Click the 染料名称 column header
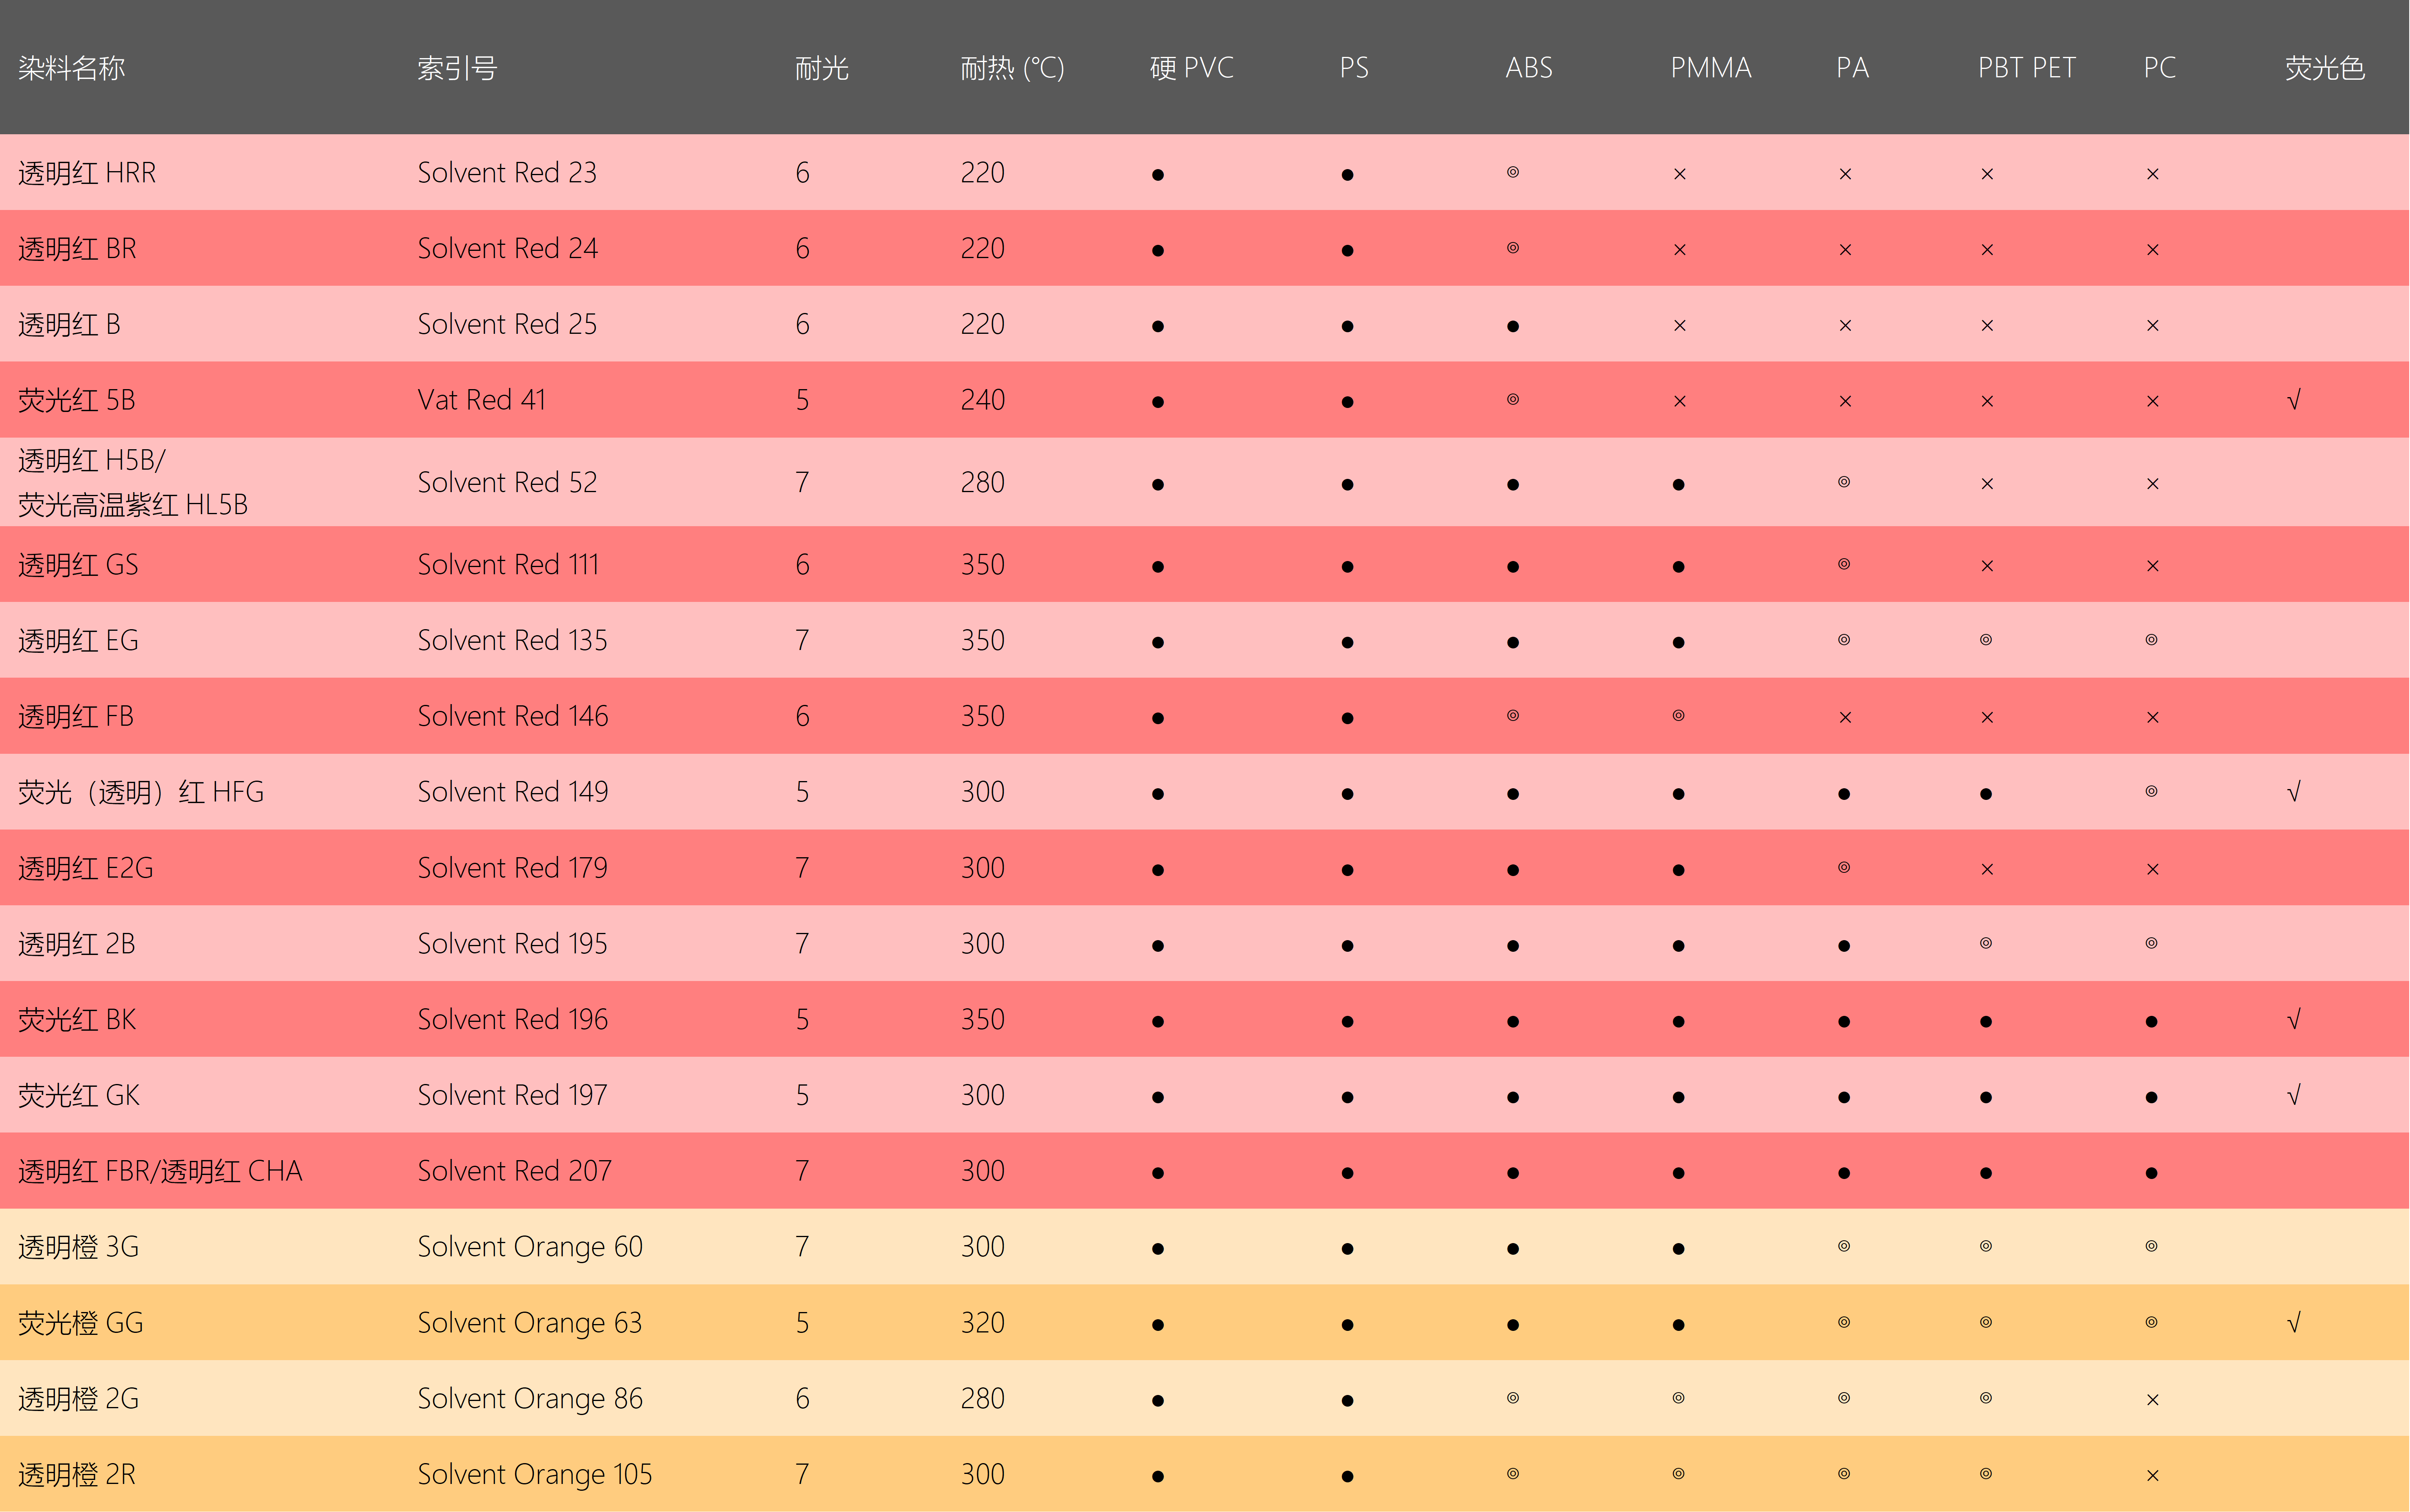Screen dimensions: 2410x1512 tap(72, 68)
